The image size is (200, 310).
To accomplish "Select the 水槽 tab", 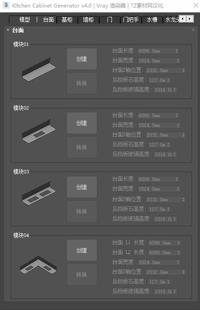I will point(152,19).
